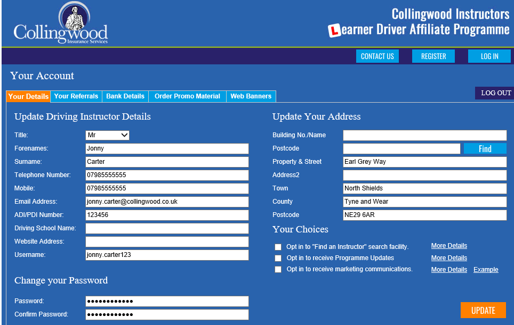Image resolution: width=514 pixels, height=325 pixels.
Task: Click the LOG IN button
Action: click(x=489, y=56)
